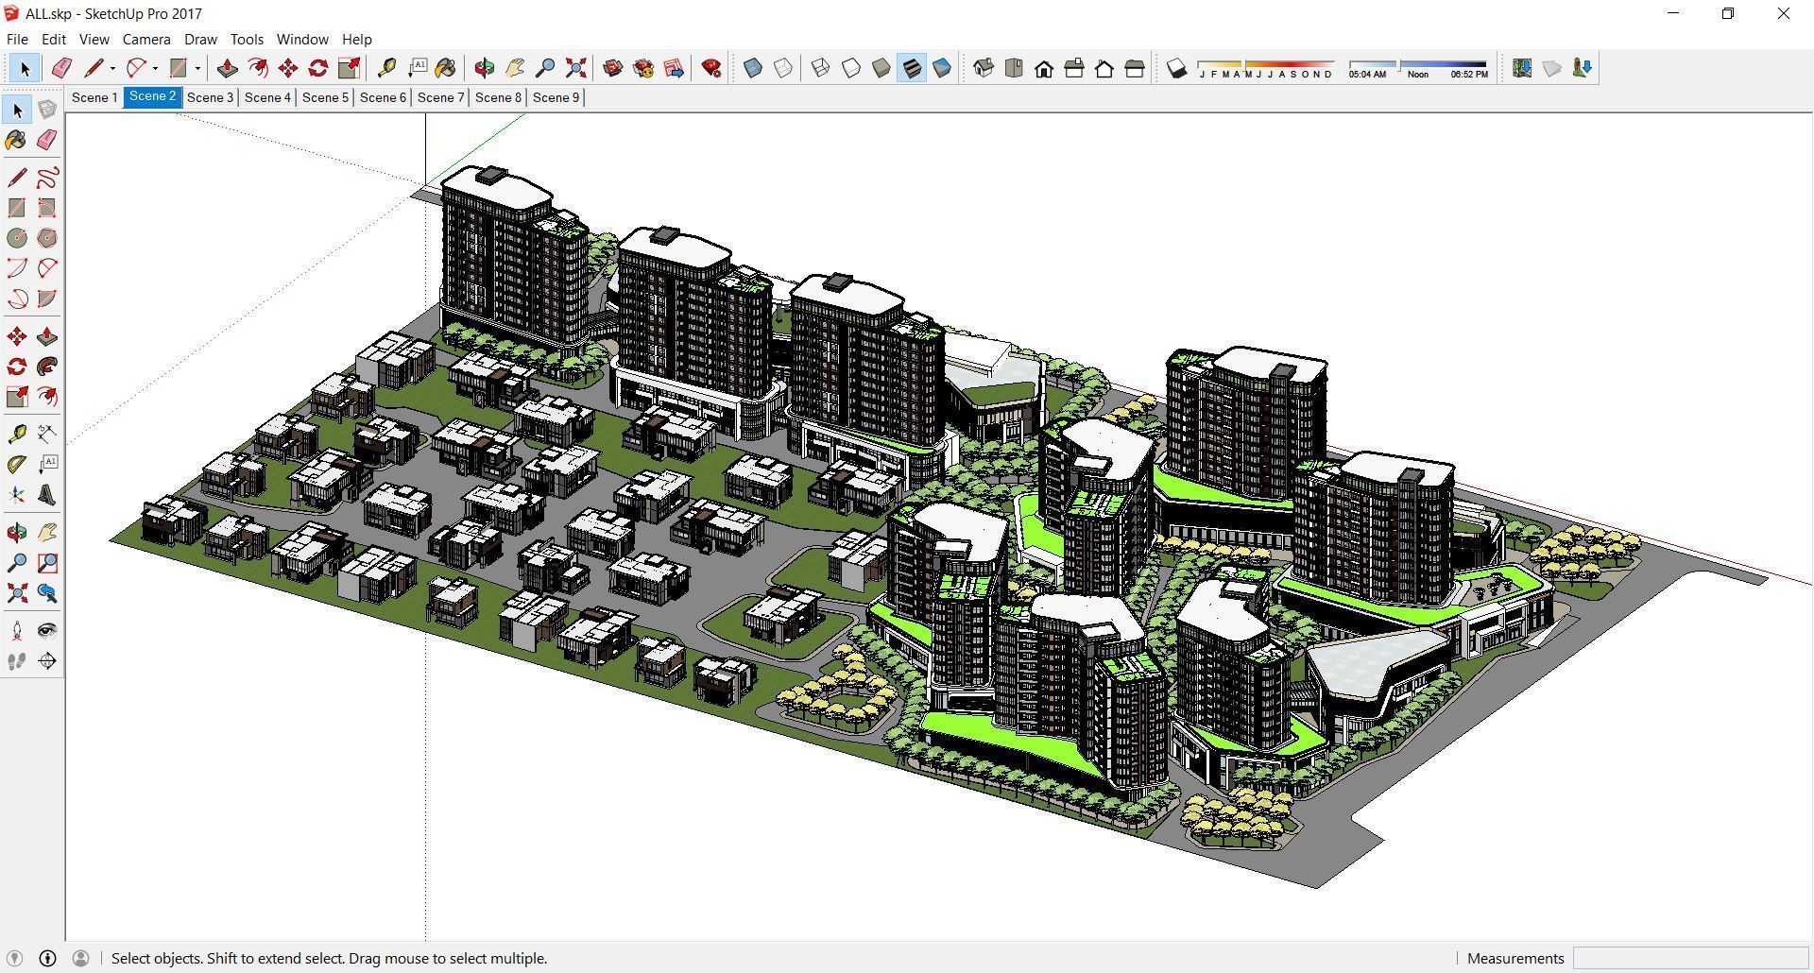This screenshot has height=973, width=1814.
Task: Switch to Scene 3 tab
Action: 210,97
